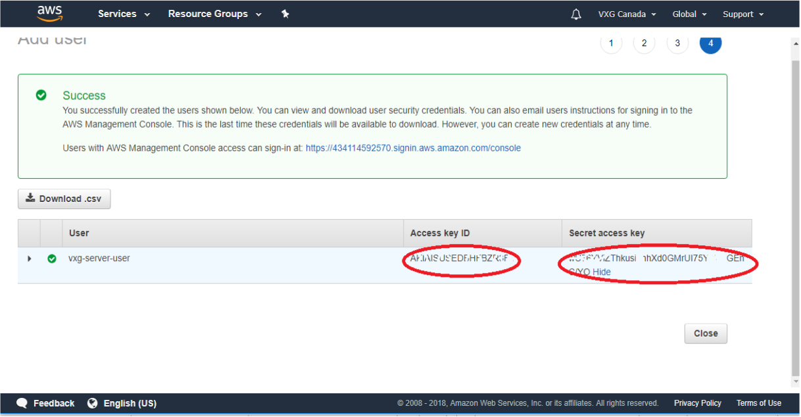Open the Support menu
Image resolution: width=801 pixels, height=417 pixels.
(743, 14)
